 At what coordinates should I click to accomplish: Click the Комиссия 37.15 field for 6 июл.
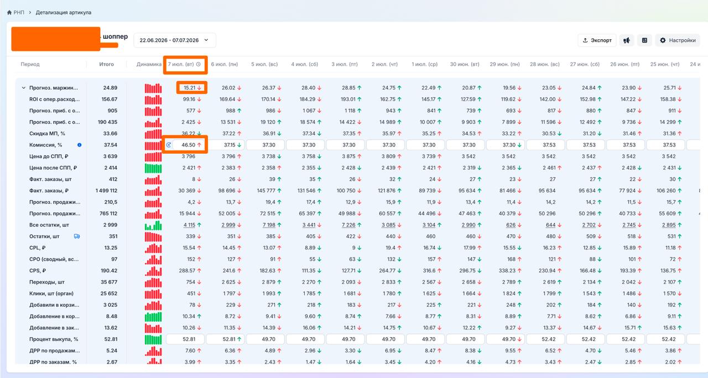coord(225,145)
